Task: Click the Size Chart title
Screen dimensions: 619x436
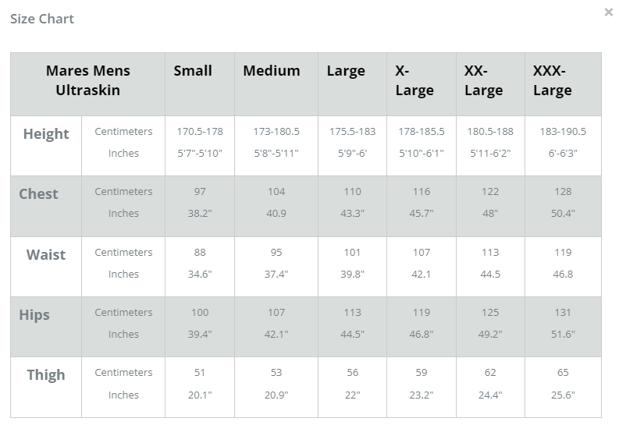Action: click(42, 19)
